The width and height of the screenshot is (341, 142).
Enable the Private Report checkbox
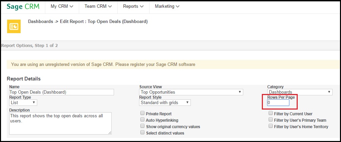pos(142,113)
